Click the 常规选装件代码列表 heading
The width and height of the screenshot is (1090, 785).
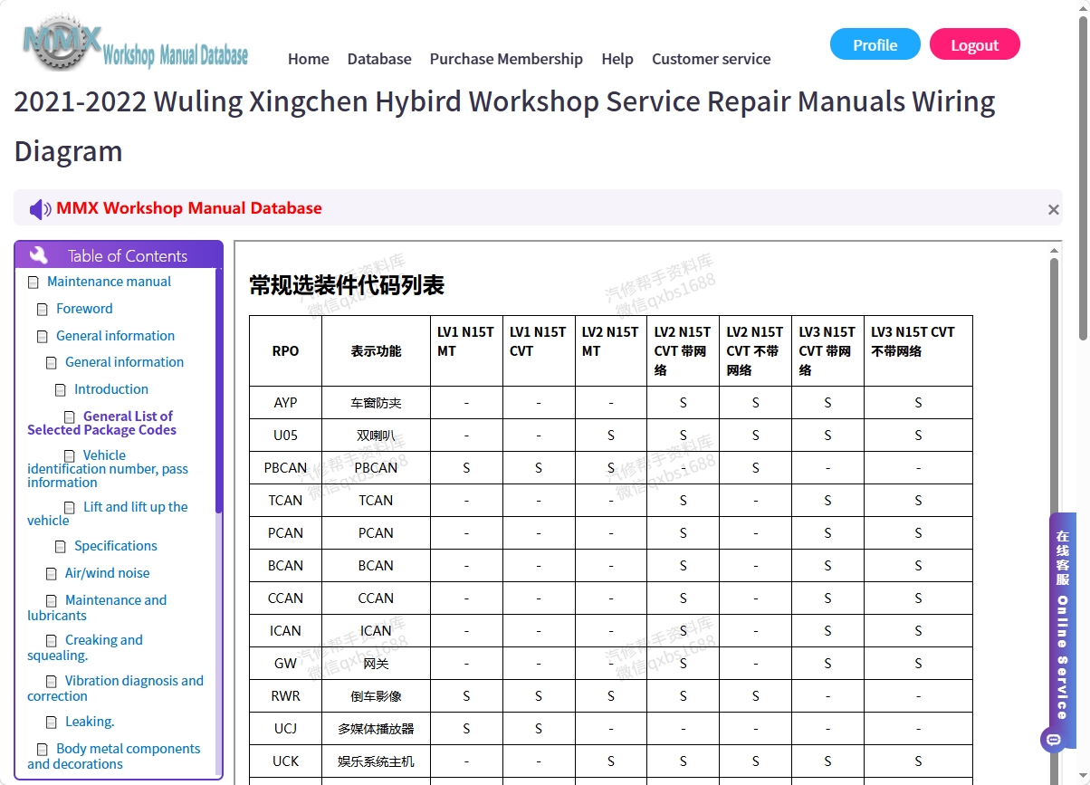pos(347,286)
